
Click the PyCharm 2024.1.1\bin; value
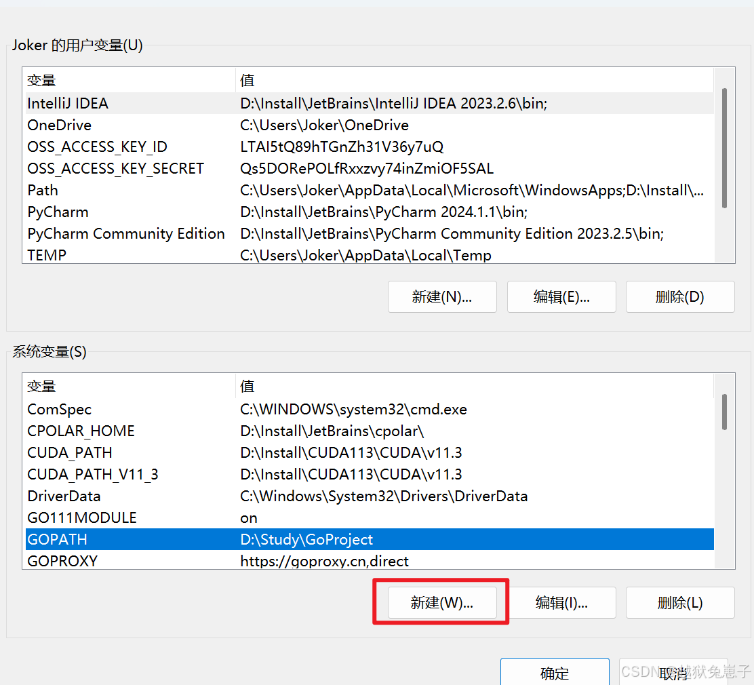pyautogui.click(x=384, y=212)
